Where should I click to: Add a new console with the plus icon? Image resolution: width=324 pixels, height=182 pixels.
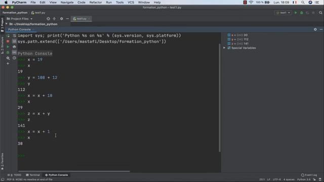pos(8,64)
